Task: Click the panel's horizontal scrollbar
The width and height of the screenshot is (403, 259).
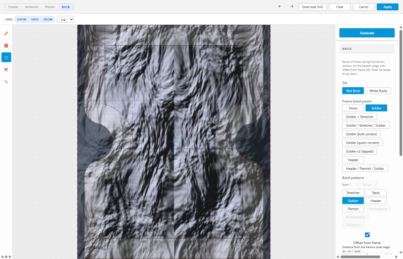Action: 360,257
